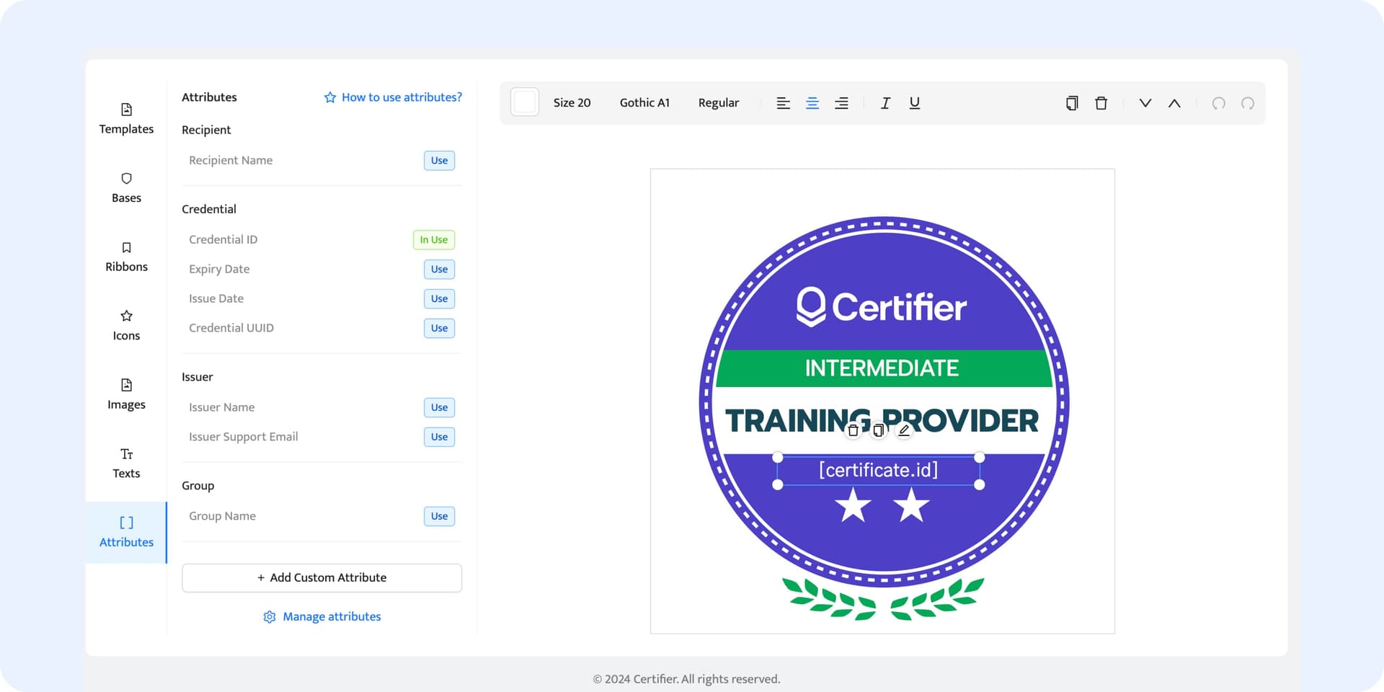Click the align right icon

click(x=841, y=103)
